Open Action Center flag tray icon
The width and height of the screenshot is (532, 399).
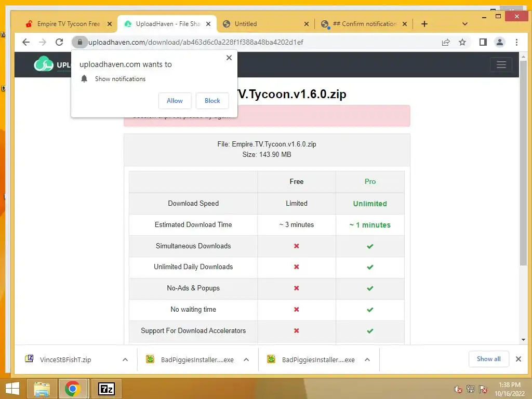coord(483,389)
